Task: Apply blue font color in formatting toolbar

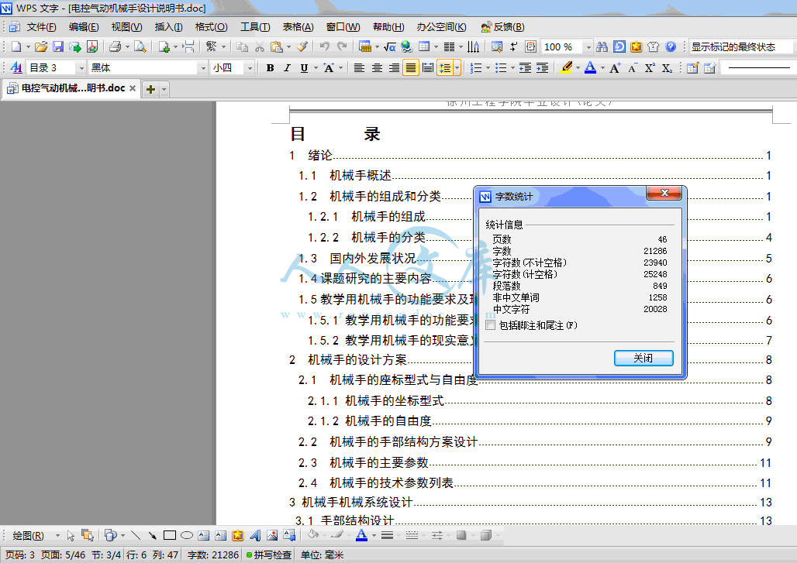Action: [590, 67]
